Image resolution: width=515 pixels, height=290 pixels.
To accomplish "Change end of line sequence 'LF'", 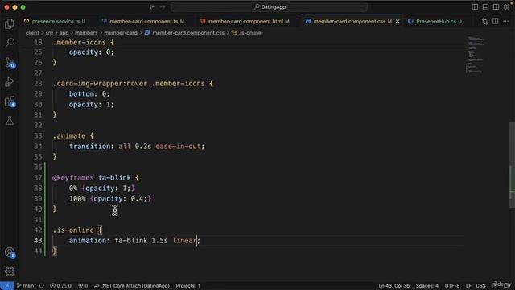I will (468, 286).
